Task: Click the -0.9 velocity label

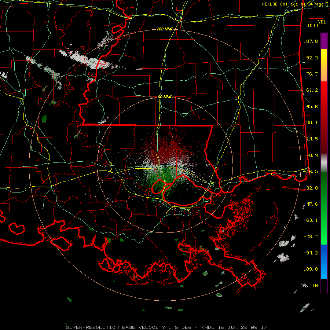Action: coord(312,155)
